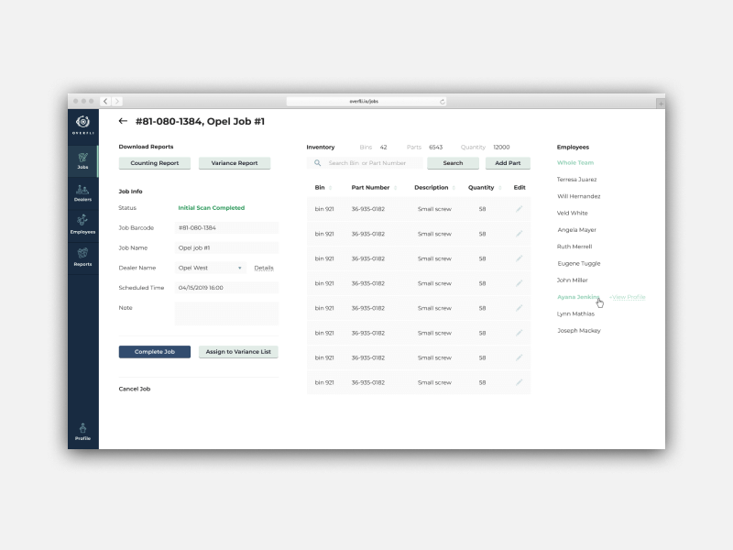Click Assign to Variance List

click(x=238, y=352)
